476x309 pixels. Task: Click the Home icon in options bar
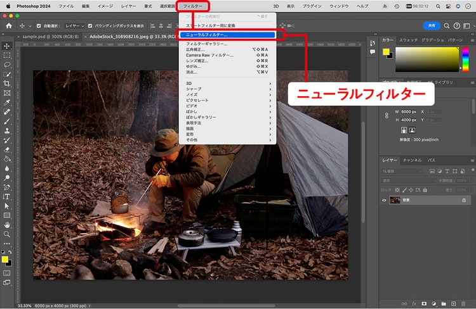(x=9, y=26)
